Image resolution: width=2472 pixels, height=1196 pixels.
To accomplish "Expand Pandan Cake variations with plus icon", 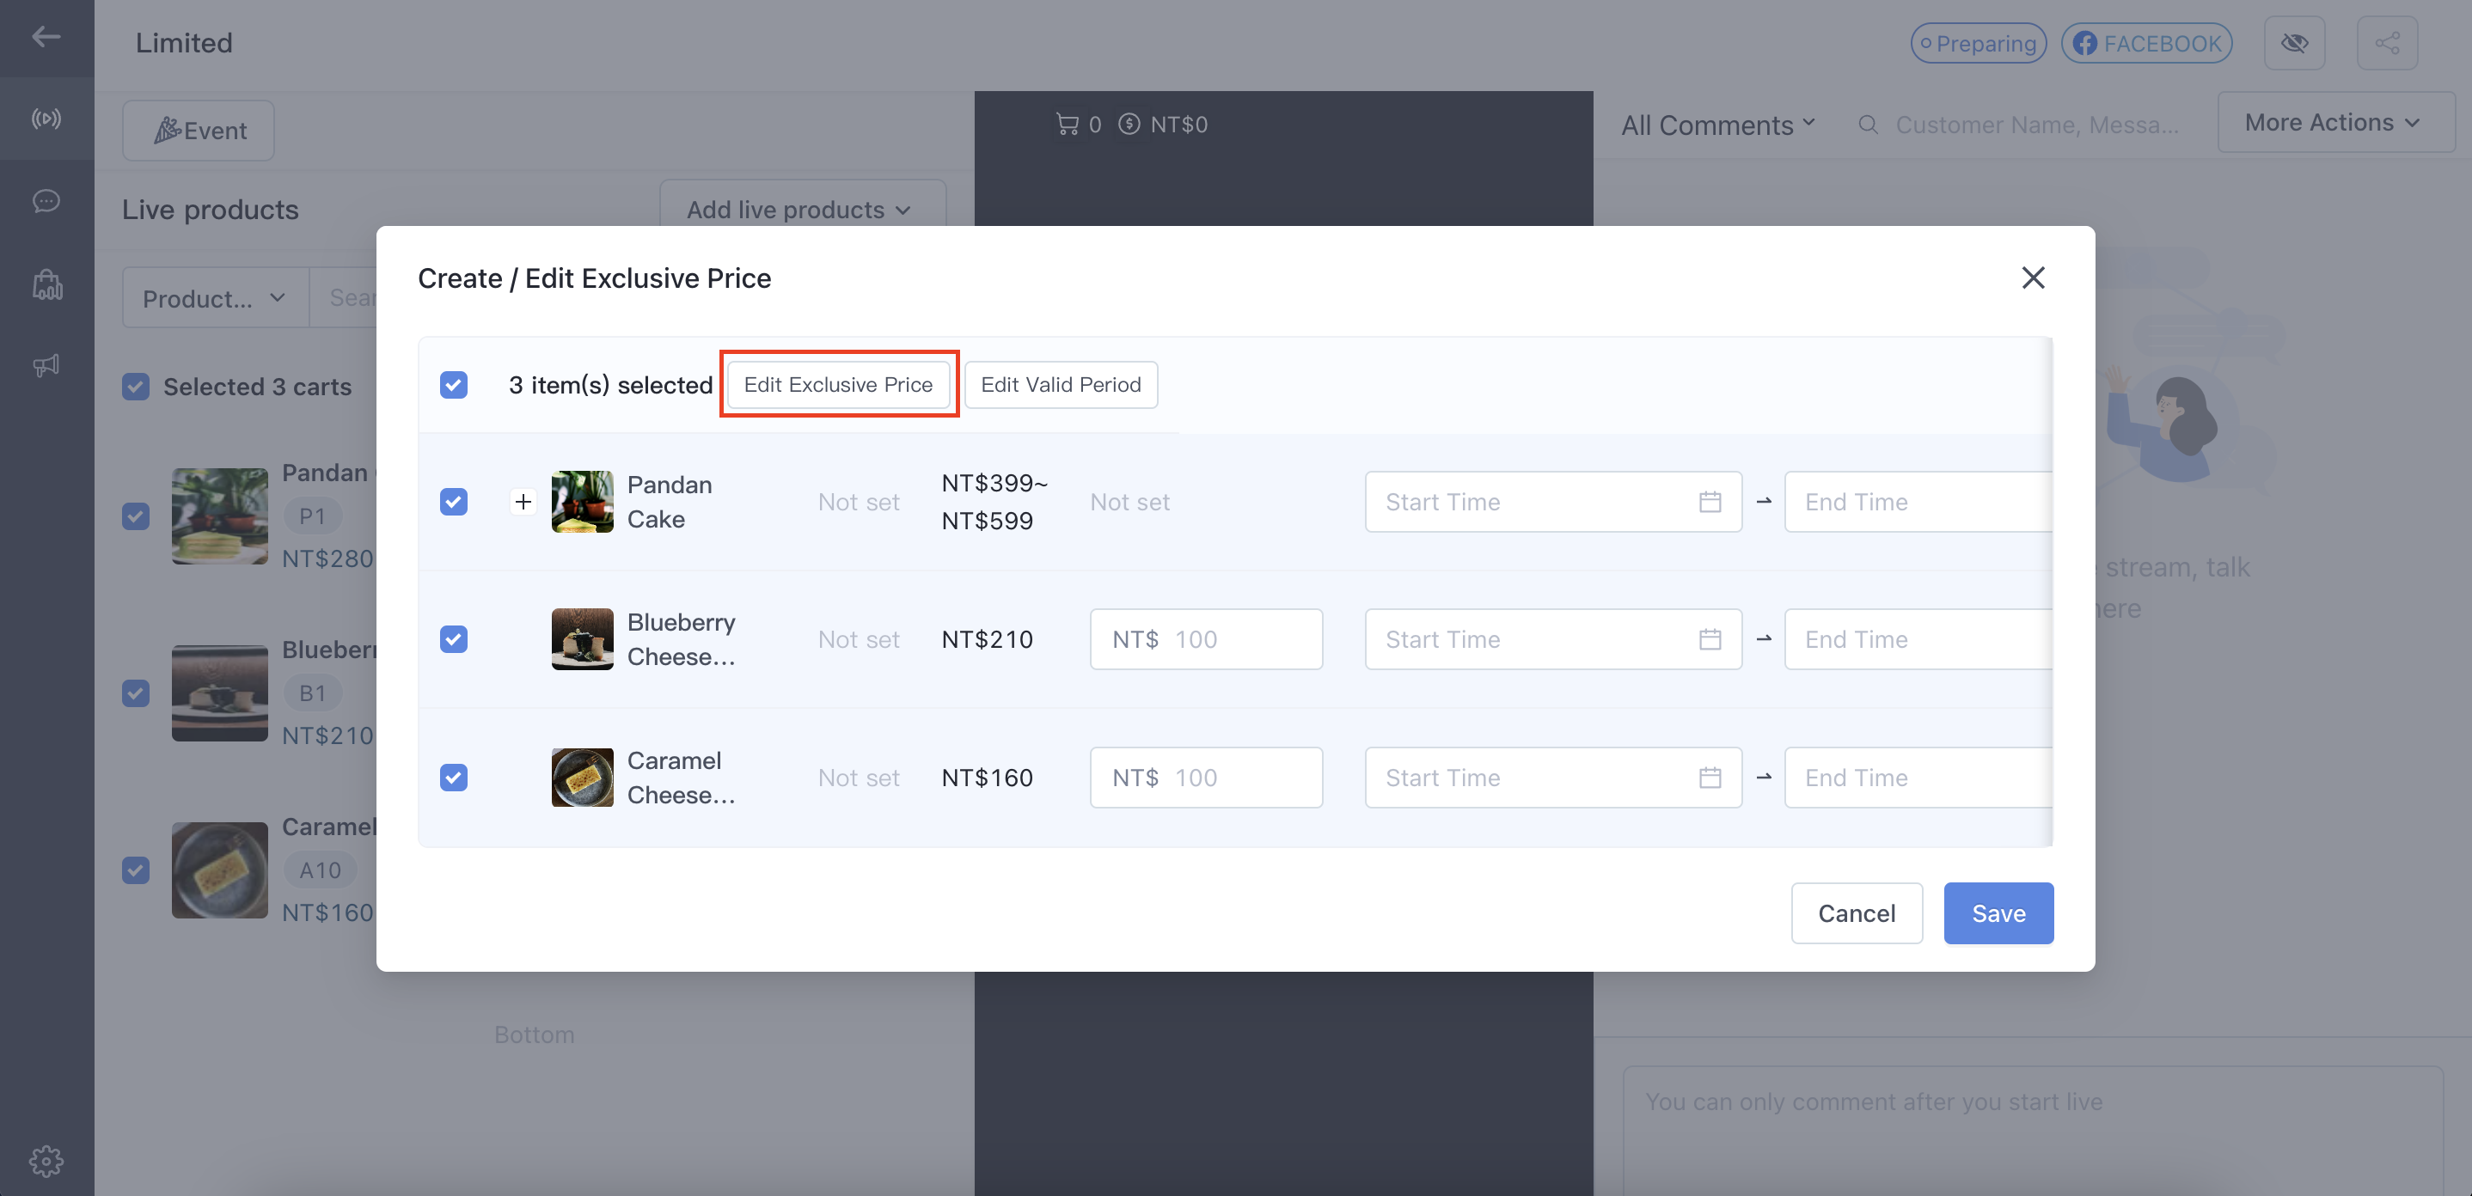I will tap(523, 502).
